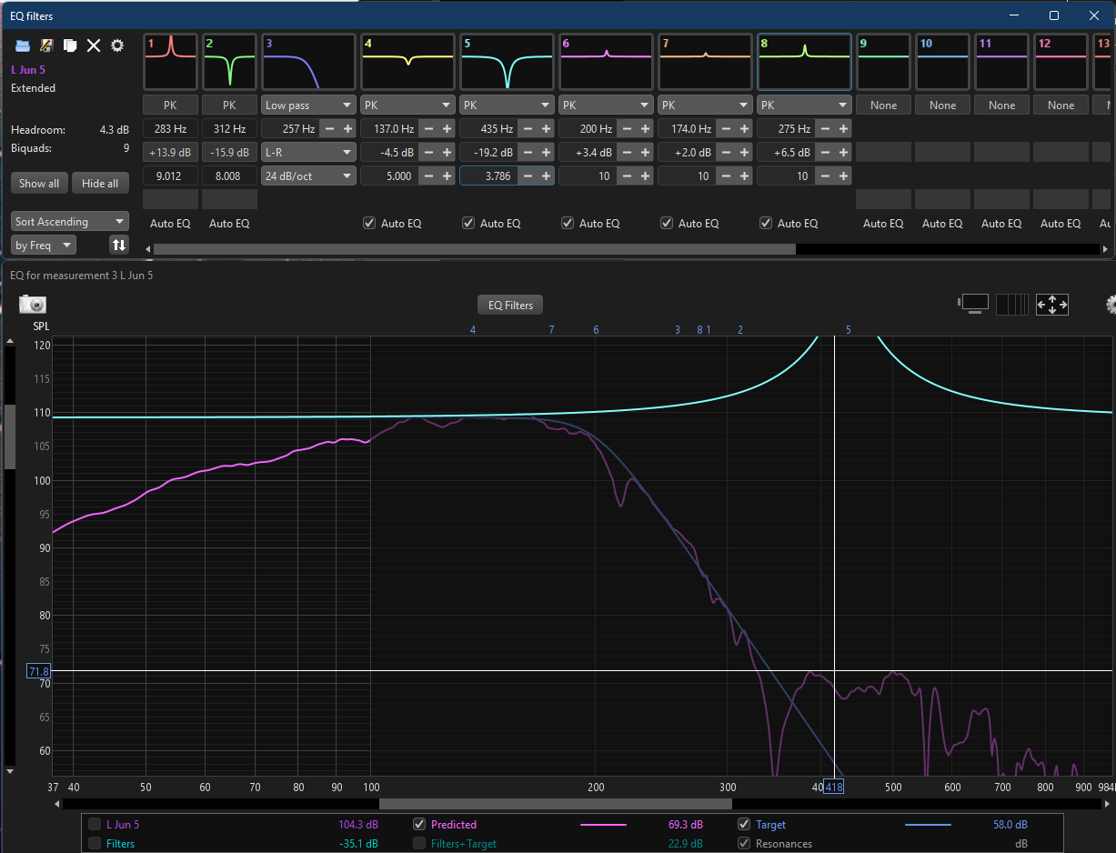Viewport: 1116px width, 853px height.
Task: Disable Target trace checkbox
Action: pyautogui.click(x=744, y=825)
